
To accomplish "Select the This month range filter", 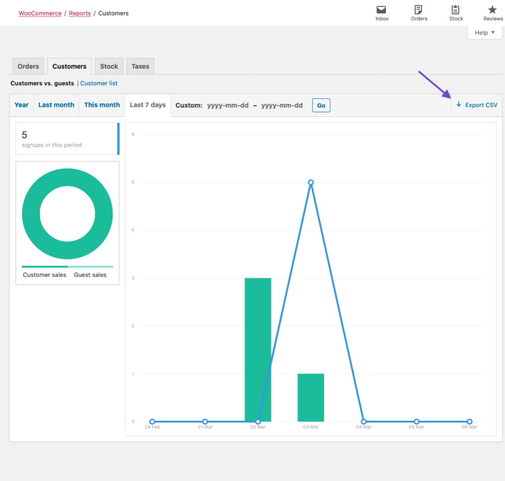I will pyautogui.click(x=102, y=105).
